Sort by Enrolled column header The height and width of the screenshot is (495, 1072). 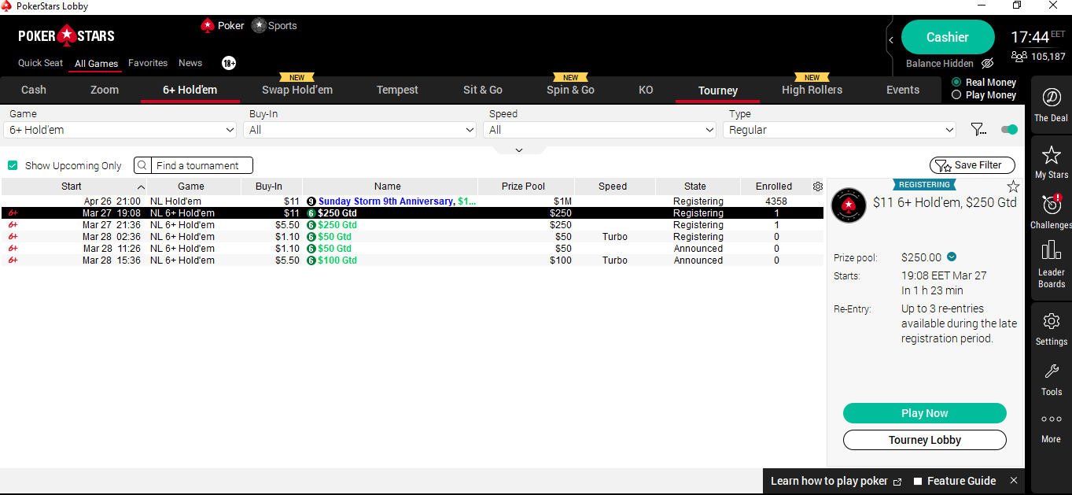pos(774,187)
